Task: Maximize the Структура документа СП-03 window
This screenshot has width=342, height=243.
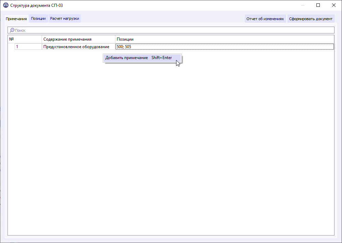Action: (318, 5)
